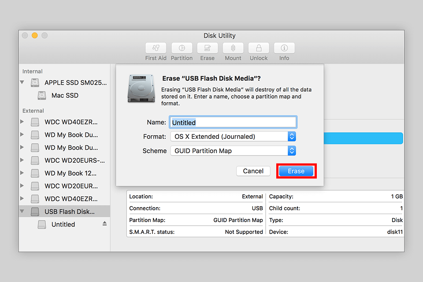Viewport: 423px width, 282px height.
Task: Confirm with the blue Erase button
Action: tap(296, 171)
